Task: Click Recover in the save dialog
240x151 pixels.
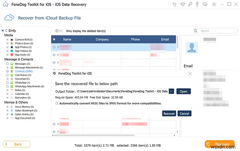Action: click(169, 114)
